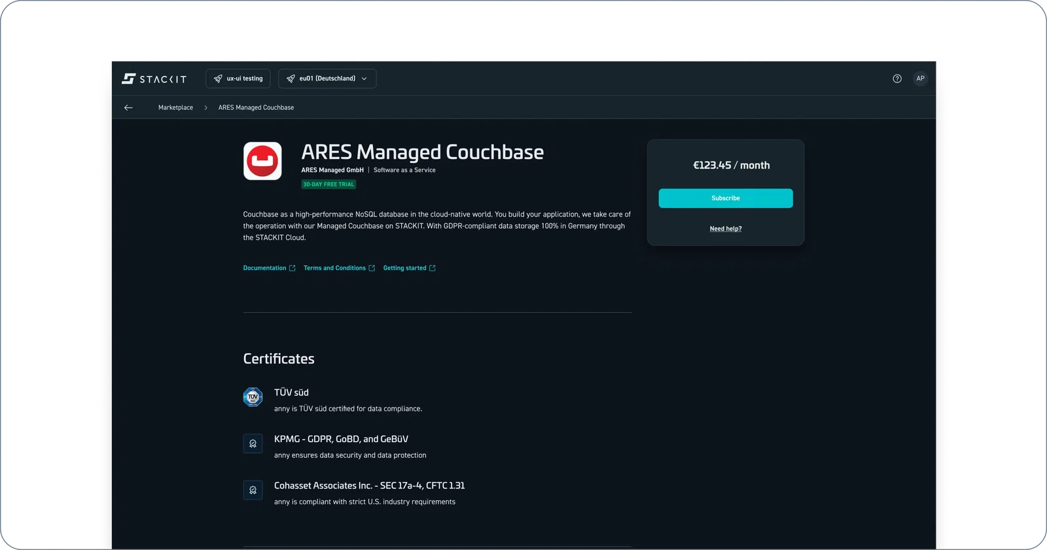Viewport: 1047px width, 550px height.
Task: Go back using the left arrow
Action: click(x=128, y=107)
